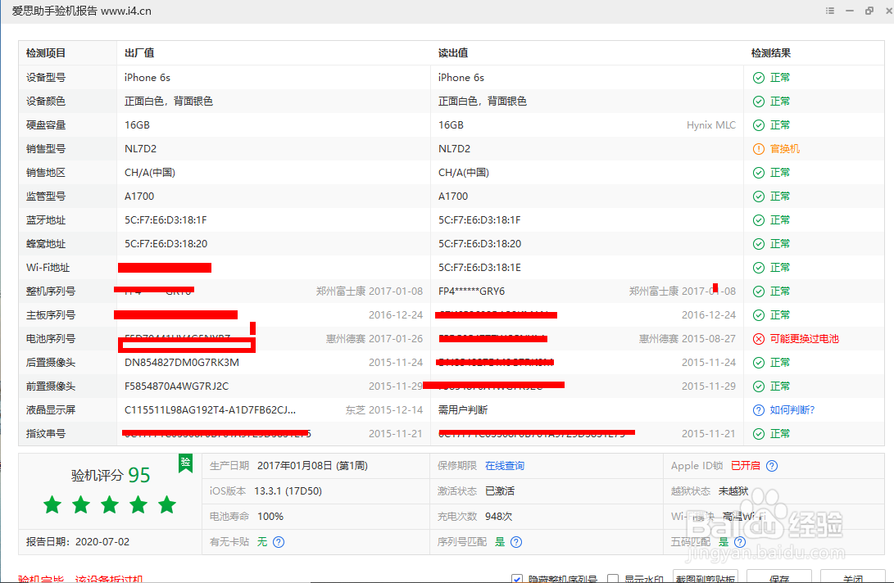The height and width of the screenshot is (583, 894).
Task: Click the check icon in 蓝牙地址 row
Action: [758, 220]
